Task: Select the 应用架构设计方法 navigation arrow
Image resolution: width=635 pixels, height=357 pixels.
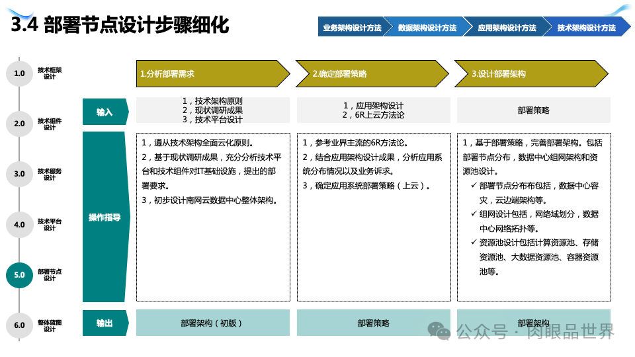Action: pyautogui.click(x=507, y=27)
